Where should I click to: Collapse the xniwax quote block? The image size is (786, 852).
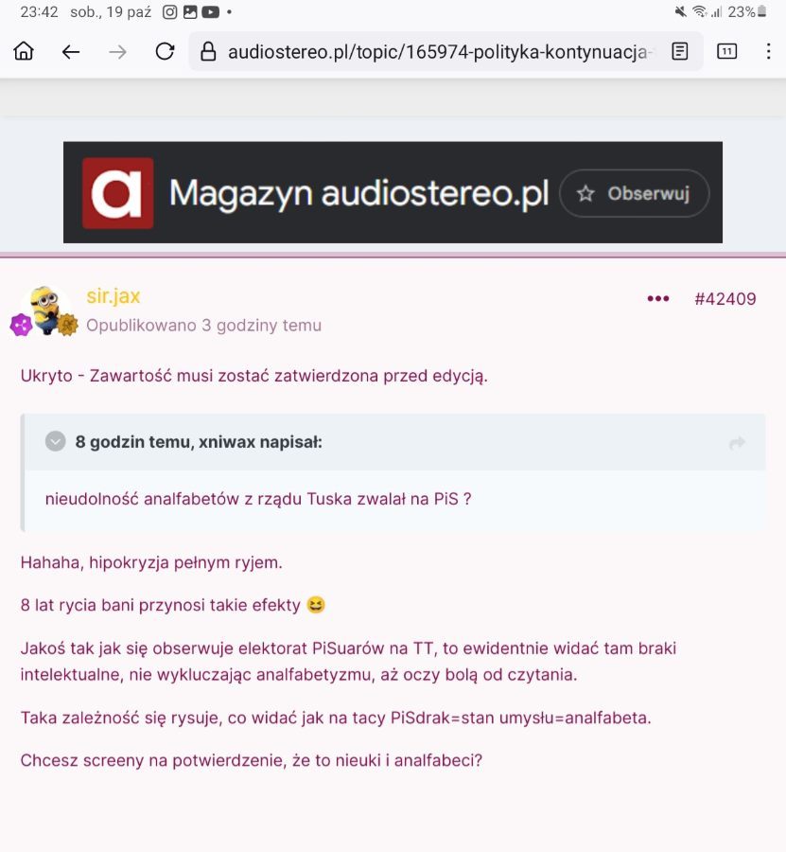click(56, 441)
